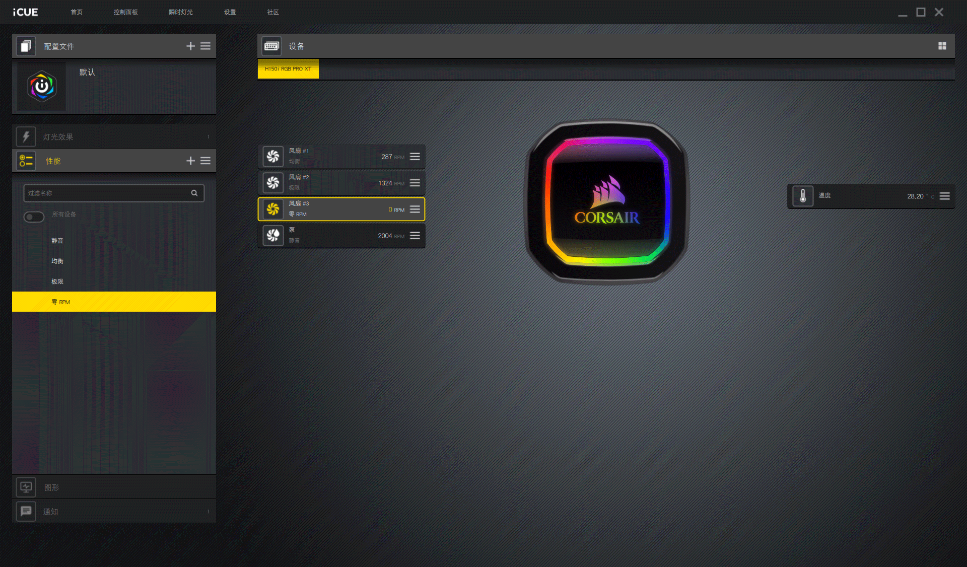The image size is (967, 567).
Task: Click the 风扇 #2 fan icon
Action: (x=273, y=183)
